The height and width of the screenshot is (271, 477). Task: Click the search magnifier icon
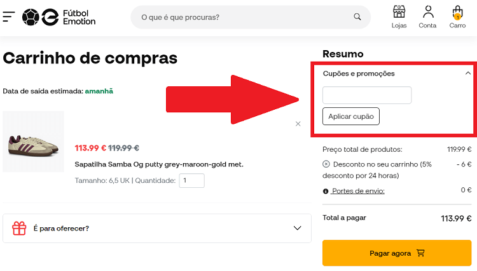(357, 17)
